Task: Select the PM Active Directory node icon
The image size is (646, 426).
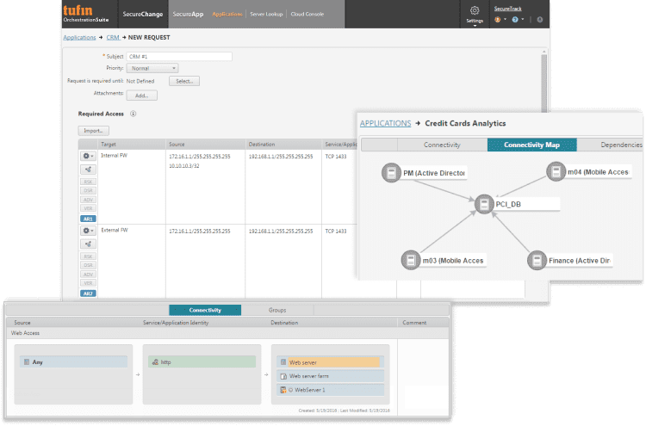Action: coord(392,173)
